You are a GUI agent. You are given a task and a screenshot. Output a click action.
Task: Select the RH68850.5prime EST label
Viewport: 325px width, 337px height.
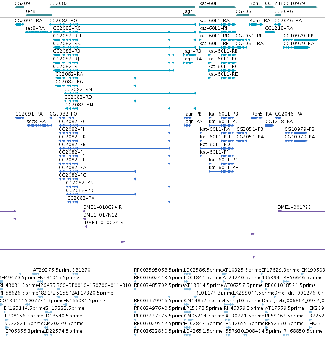click(303, 331)
